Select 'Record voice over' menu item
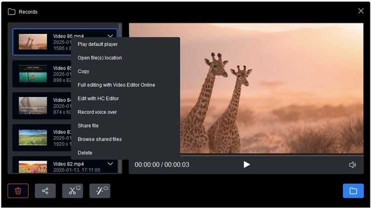This screenshot has width=371, height=208. tap(97, 112)
